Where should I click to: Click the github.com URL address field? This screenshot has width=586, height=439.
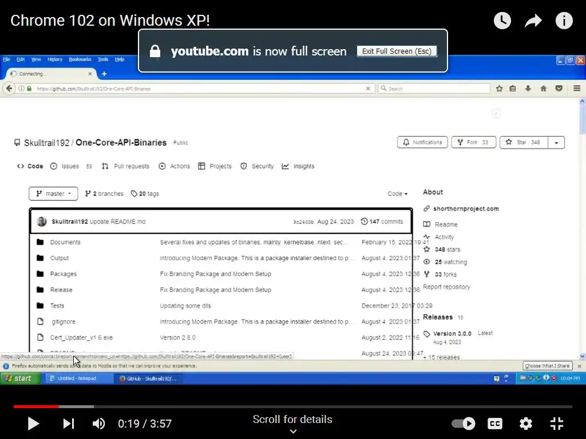(x=200, y=89)
